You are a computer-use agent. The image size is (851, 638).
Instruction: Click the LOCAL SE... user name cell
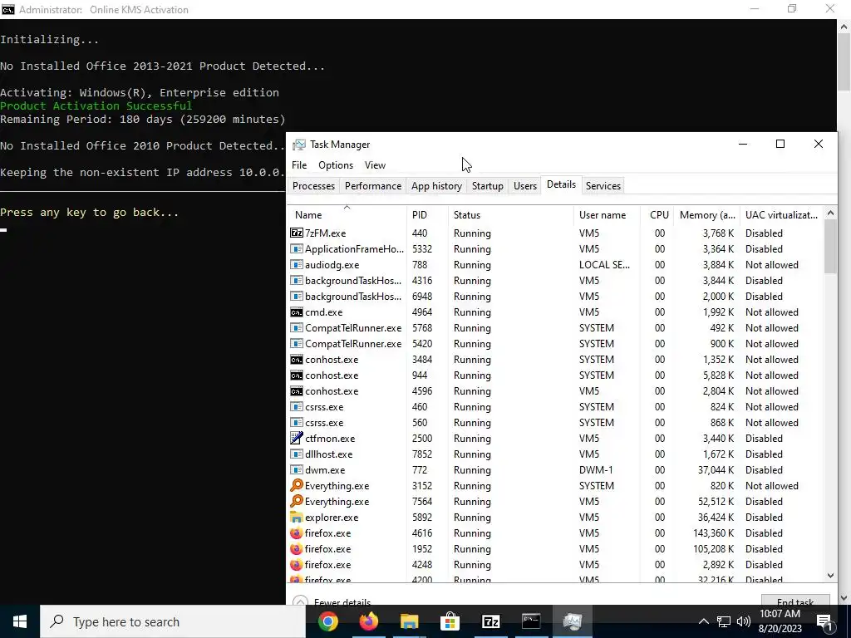pyautogui.click(x=604, y=265)
